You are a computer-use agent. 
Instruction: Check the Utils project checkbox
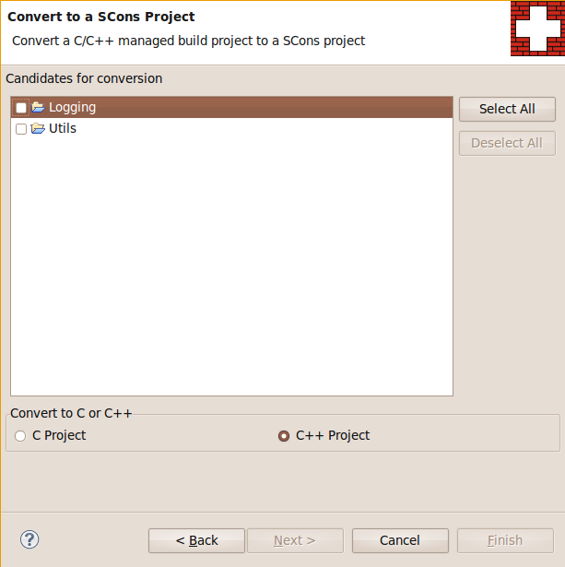point(21,129)
